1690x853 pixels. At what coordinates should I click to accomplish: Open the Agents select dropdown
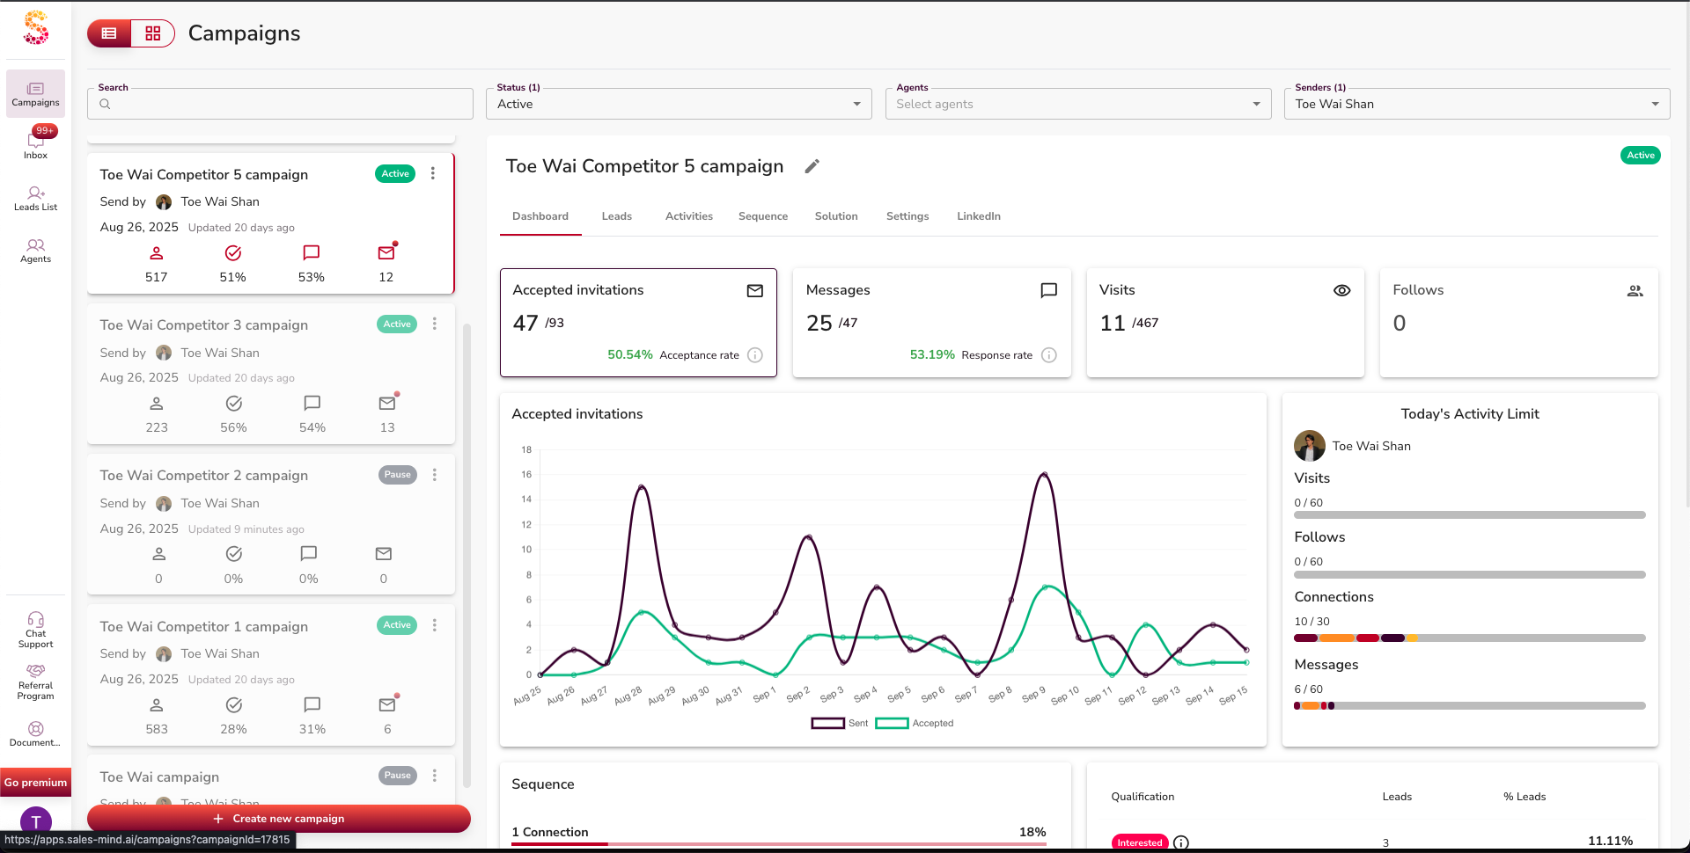[1077, 104]
